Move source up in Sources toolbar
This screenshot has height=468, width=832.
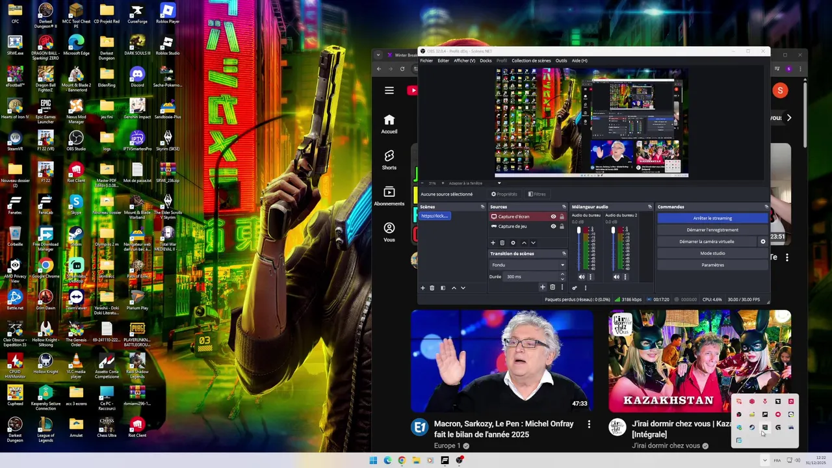coord(524,242)
